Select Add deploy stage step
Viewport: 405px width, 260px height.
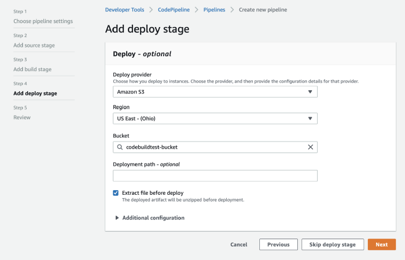click(x=35, y=94)
